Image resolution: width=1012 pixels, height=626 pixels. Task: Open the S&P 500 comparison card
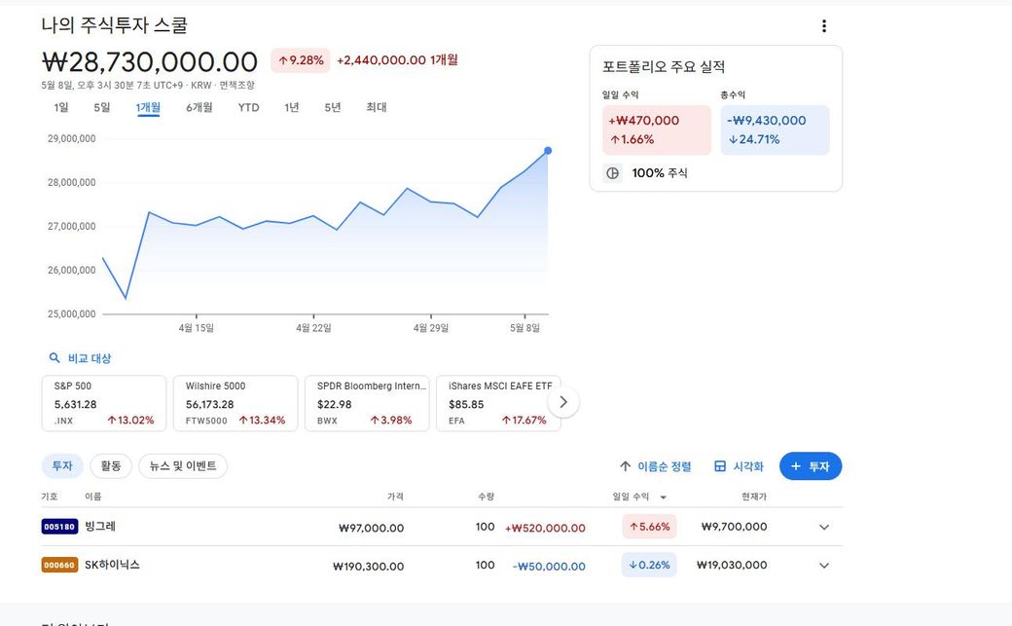[104, 403]
